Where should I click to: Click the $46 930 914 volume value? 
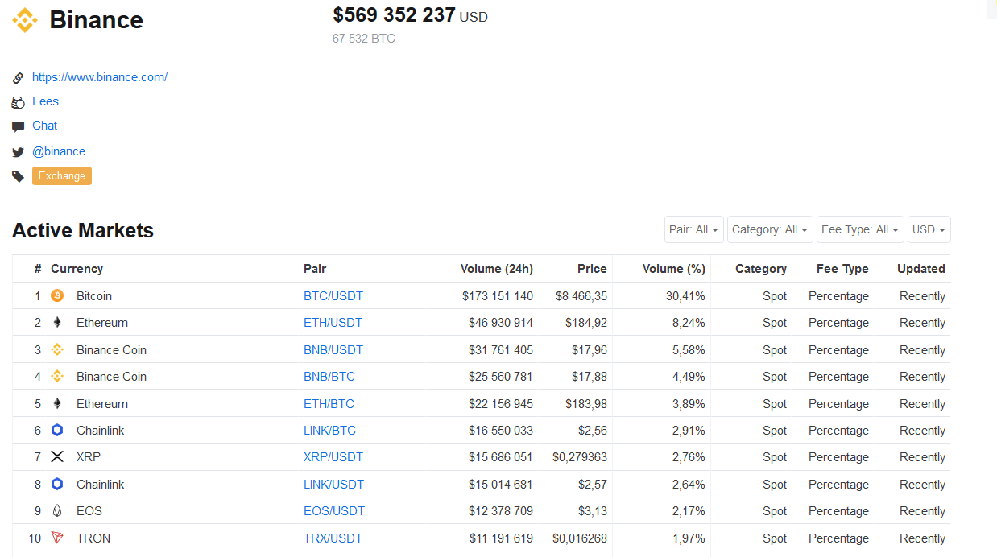point(501,323)
